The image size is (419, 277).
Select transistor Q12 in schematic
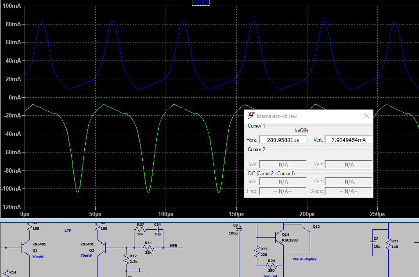(306, 227)
